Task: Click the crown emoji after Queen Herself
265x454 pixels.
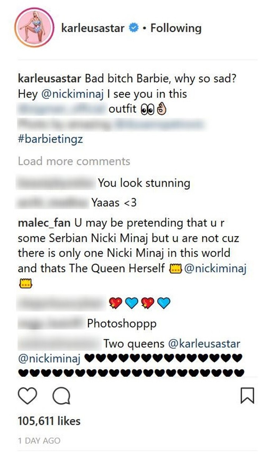Action: coord(176,269)
